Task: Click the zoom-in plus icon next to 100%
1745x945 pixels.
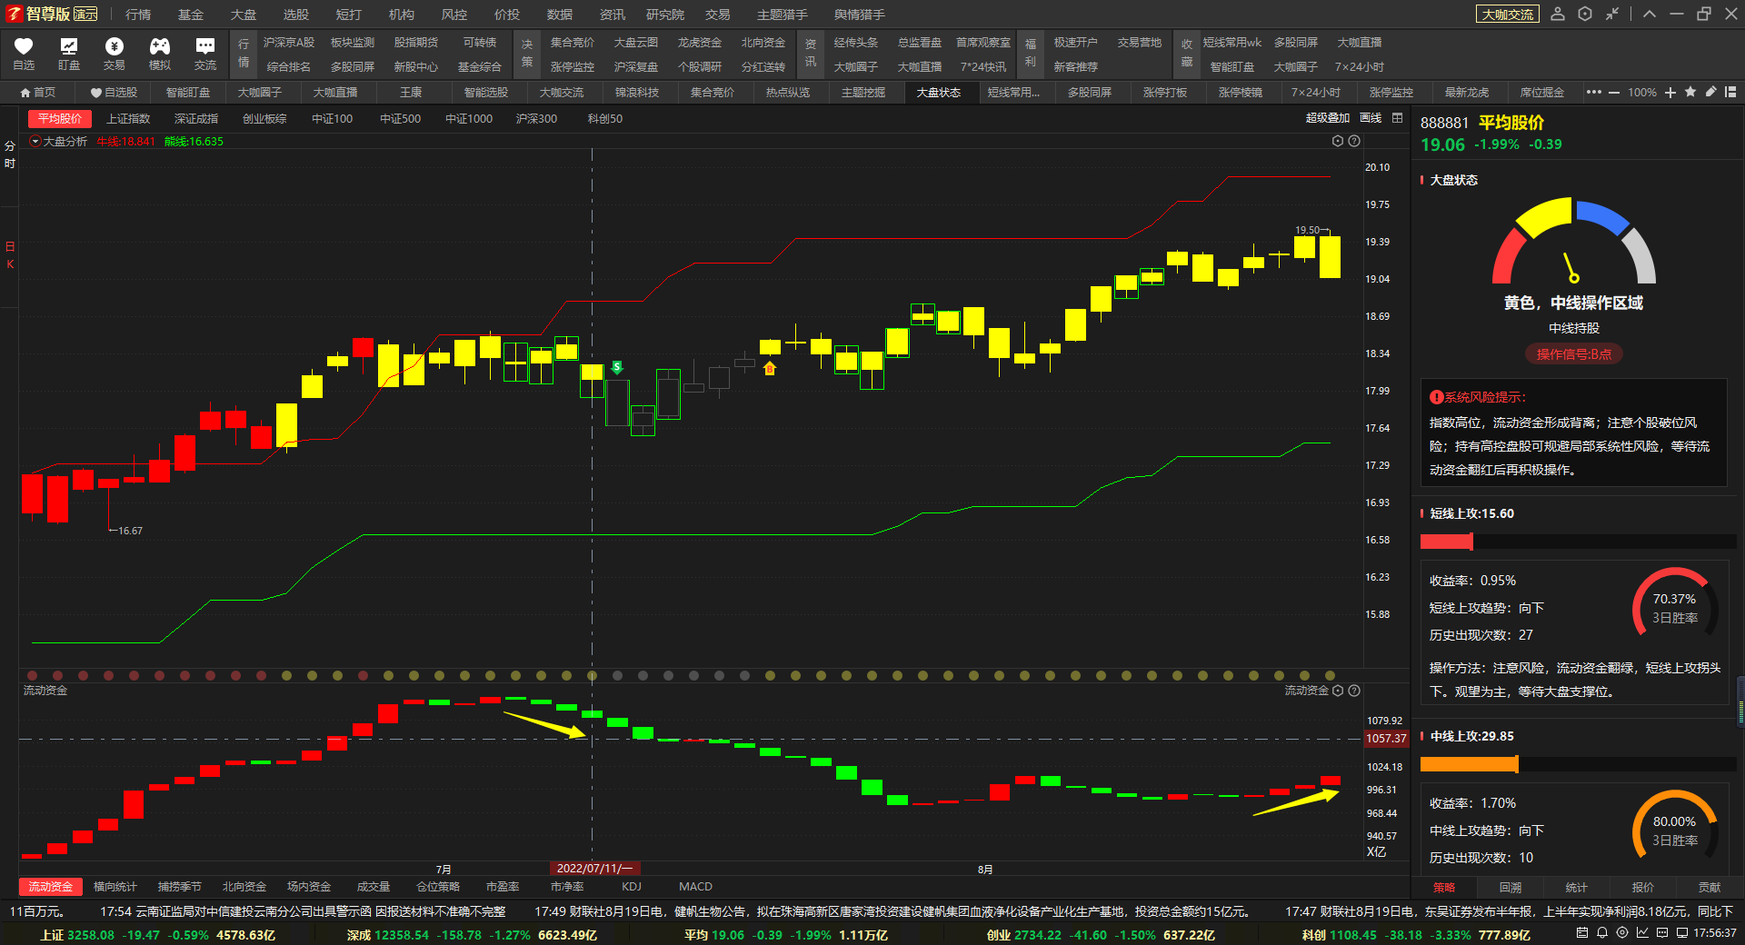Action: pyautogui.click(x=1670, y=93)
